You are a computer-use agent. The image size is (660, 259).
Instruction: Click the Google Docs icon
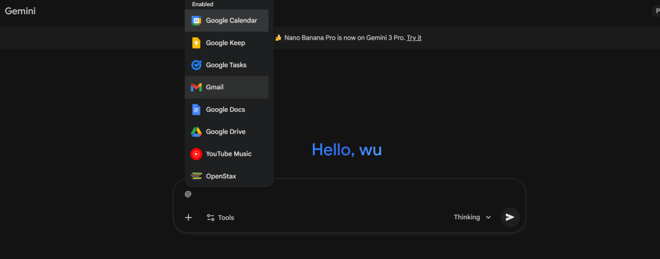(196, 110)
